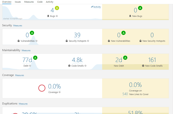Open help icon beside Bugs label

click(57, 16)
